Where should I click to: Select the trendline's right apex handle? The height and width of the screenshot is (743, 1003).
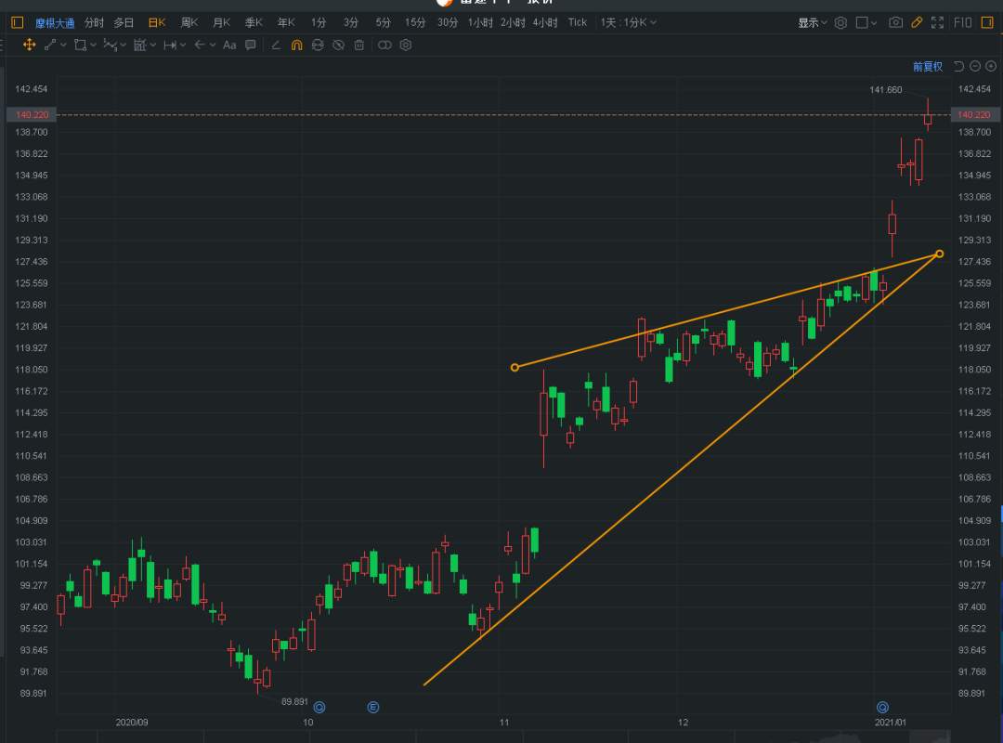point(939,254)
